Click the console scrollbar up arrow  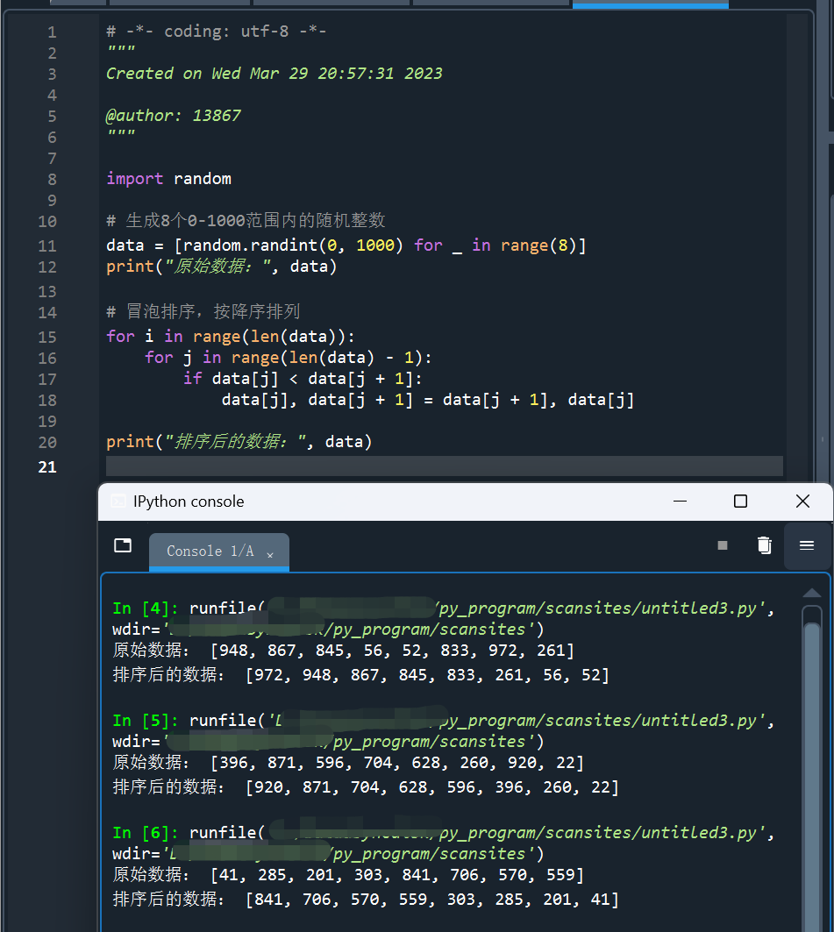coord(811,593)
